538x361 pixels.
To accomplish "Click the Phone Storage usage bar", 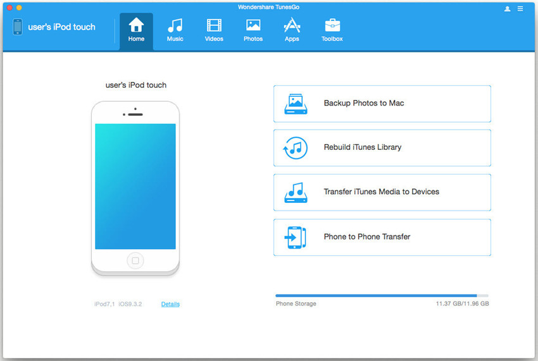I will click(382, 295).
